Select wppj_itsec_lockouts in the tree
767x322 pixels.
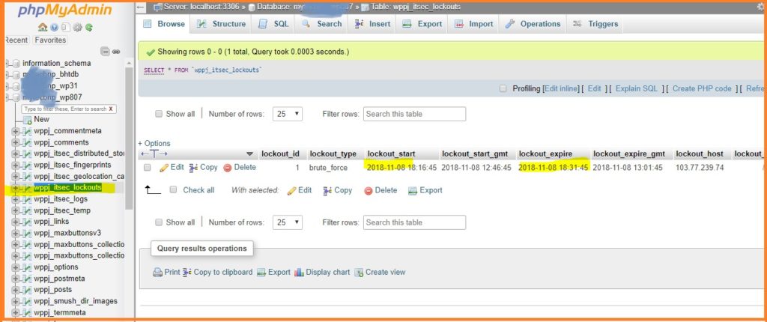coord(67,187)
